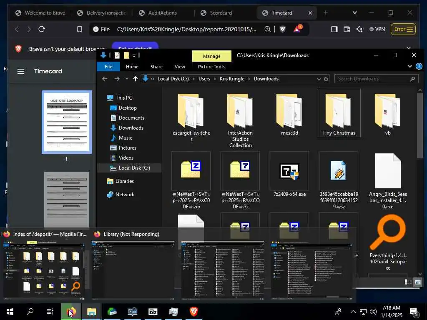427x320 pixels.
Task: Click the Error menu button in Brave
Action: 403,29
